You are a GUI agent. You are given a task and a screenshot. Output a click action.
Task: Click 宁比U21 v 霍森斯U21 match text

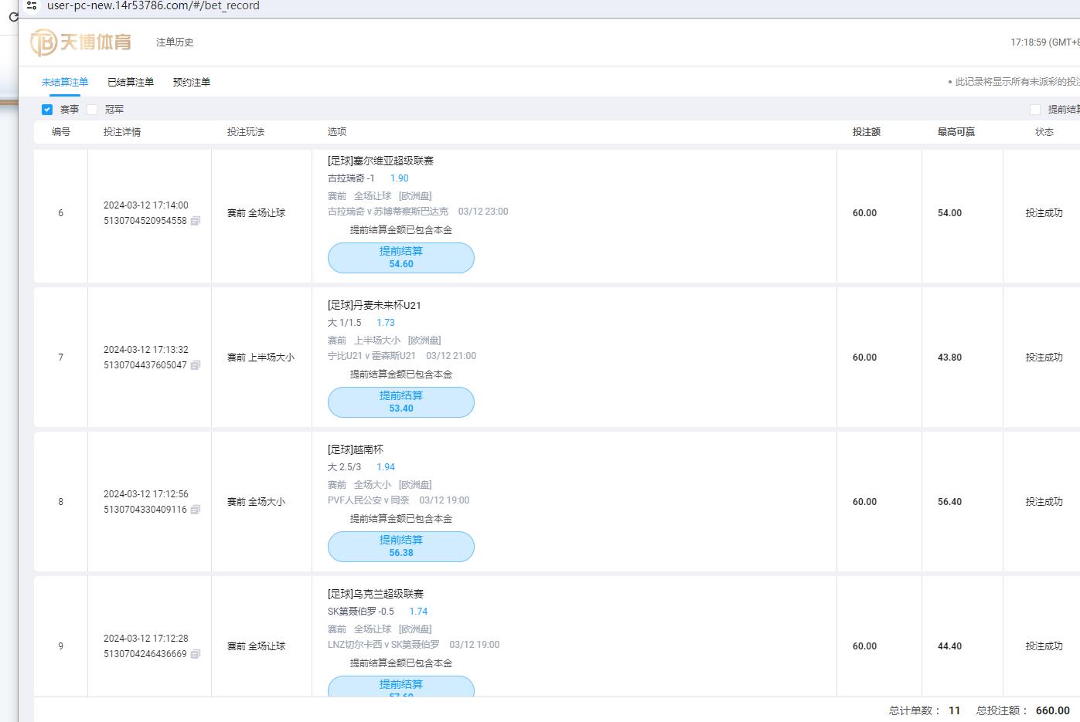tap(372, 356)
